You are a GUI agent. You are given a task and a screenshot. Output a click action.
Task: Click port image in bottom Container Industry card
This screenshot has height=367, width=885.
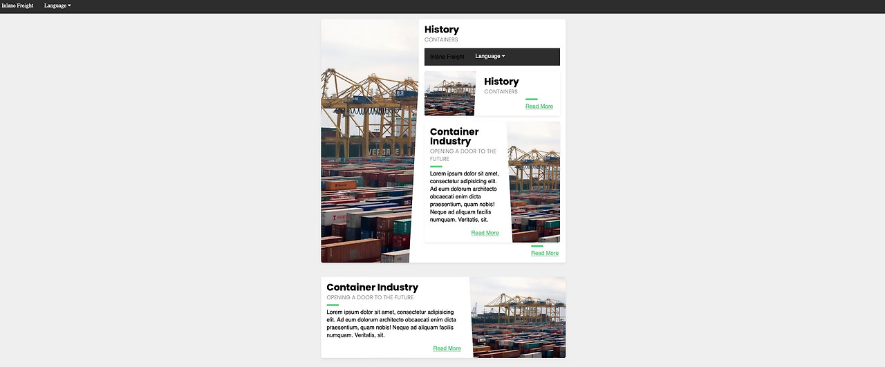coord(518,318)
